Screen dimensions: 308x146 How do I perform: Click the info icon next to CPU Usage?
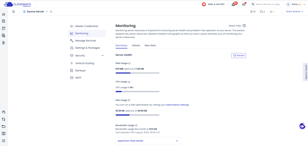pos(129,82)
